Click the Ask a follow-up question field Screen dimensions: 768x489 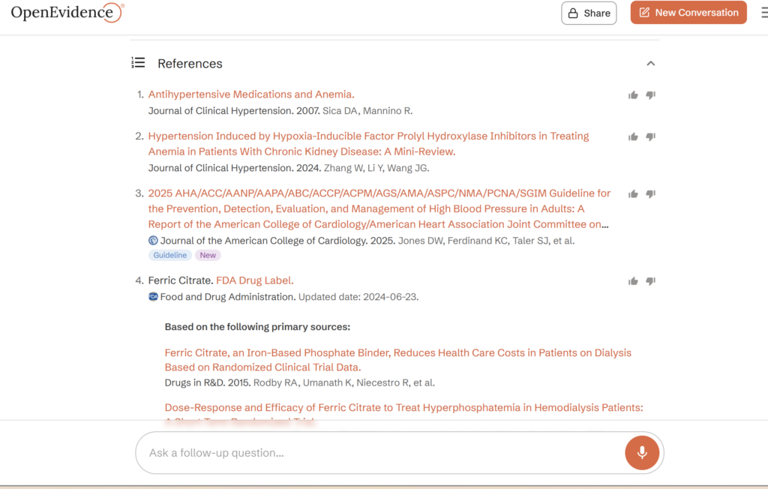click(375, 453)
